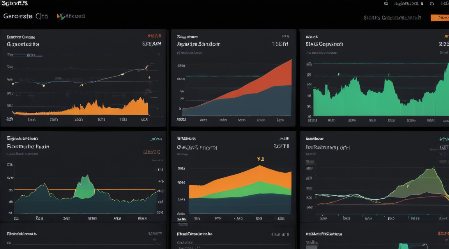The width and height of the screenshot is (449, 249).
Task: Open the orange, green and navy stacked chart
Action: tap(233, 176)
